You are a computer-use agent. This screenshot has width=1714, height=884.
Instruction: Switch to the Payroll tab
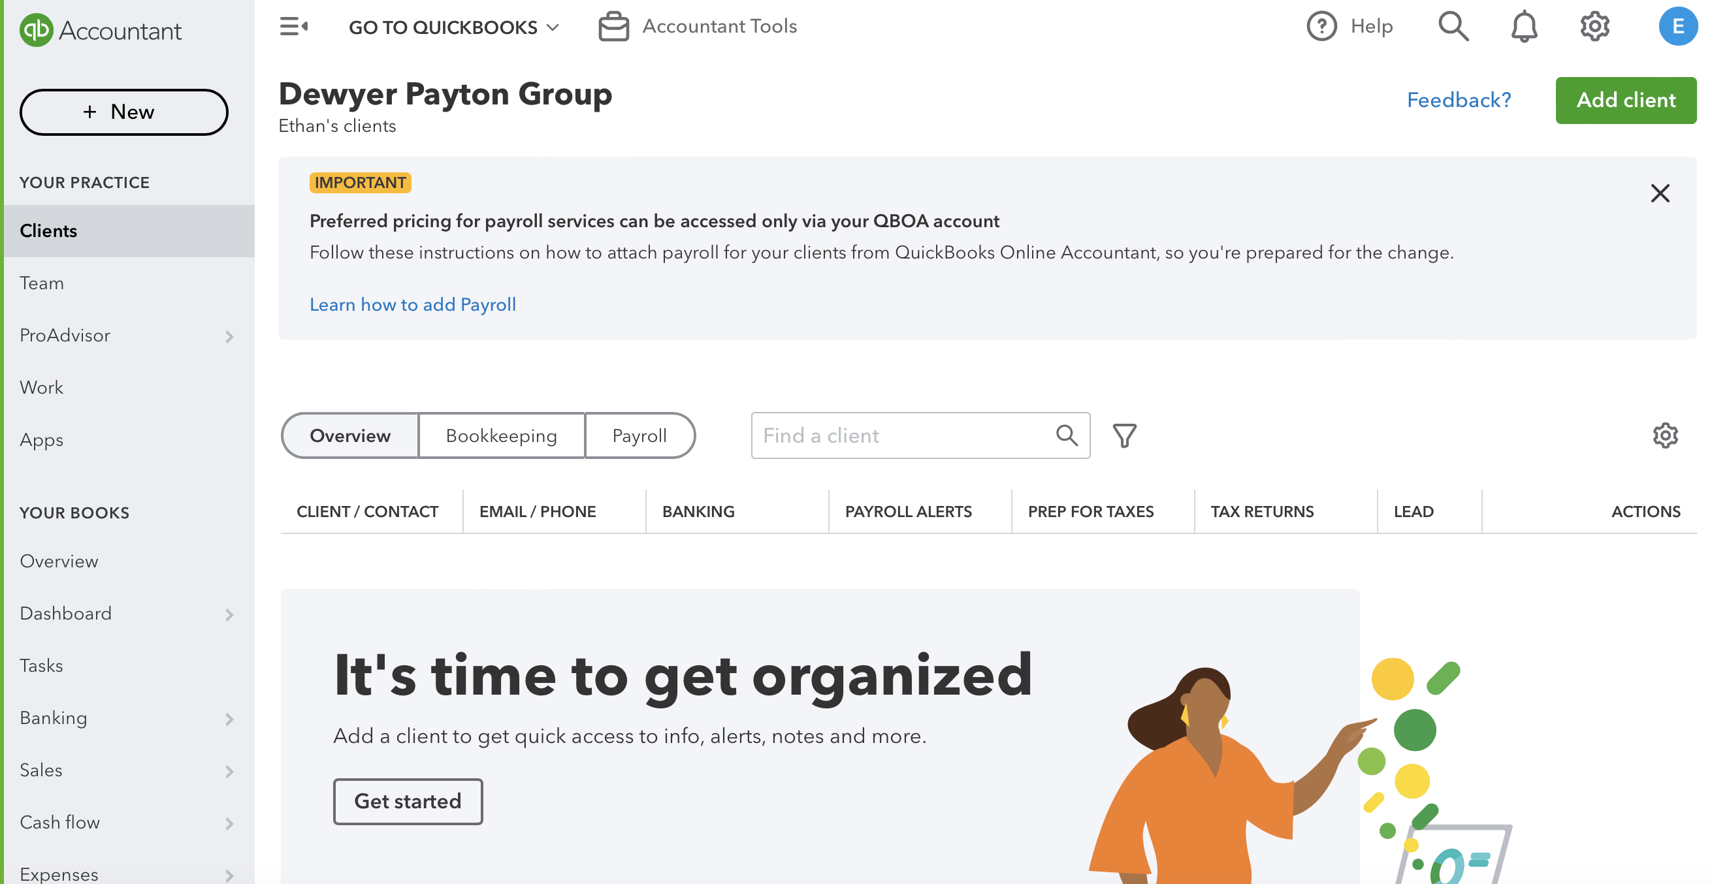click(x=639, y=435)
